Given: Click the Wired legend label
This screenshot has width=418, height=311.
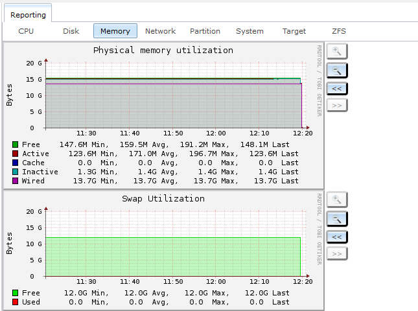Looking at the screenshot, I should pyautogui.click(x=33, y=181).
